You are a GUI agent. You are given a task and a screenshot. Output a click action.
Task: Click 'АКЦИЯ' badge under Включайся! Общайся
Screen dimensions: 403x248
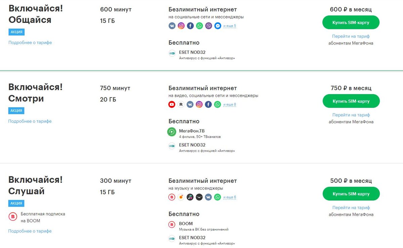coord(16,32)
